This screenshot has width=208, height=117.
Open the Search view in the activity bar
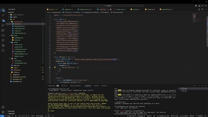tap(3, 15)
